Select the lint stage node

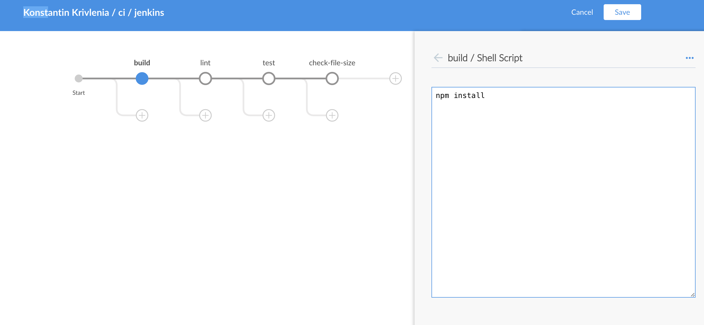(205, 78)
